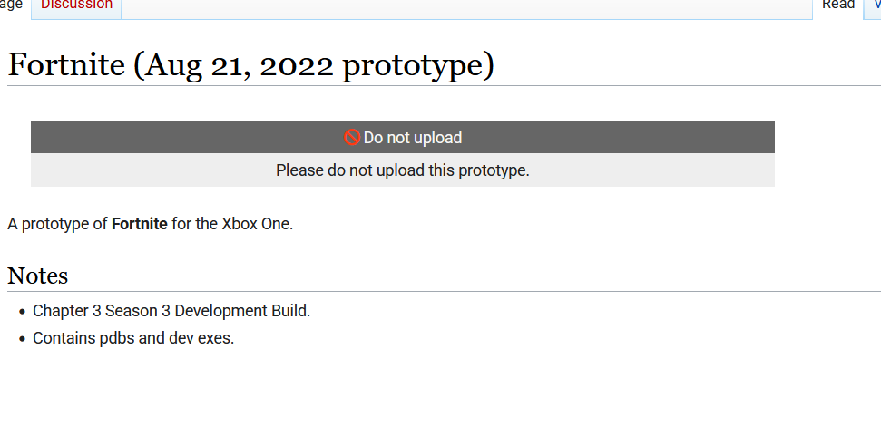This screenshot has width=881, height=446.
Task: Switch to the Read tab
Action: tap(838, 5)
